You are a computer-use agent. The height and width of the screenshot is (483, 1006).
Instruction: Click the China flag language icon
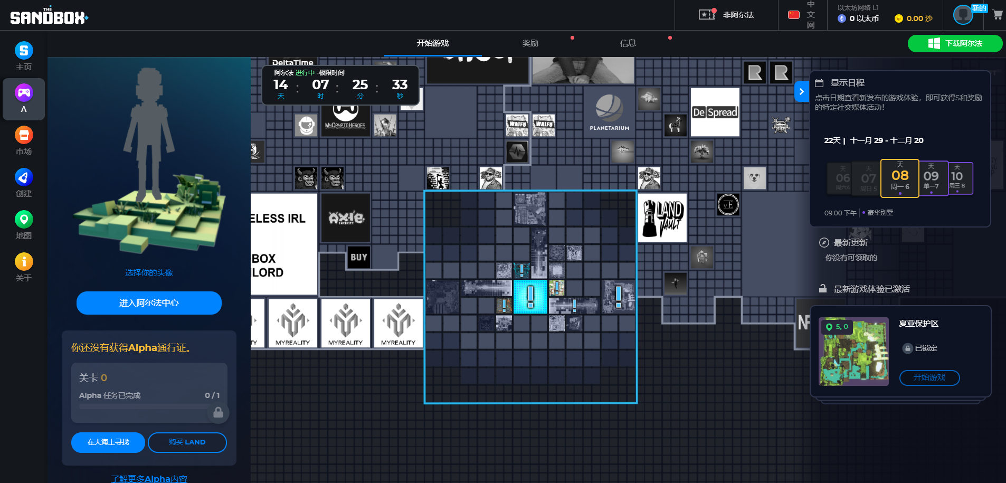point(793,15)
